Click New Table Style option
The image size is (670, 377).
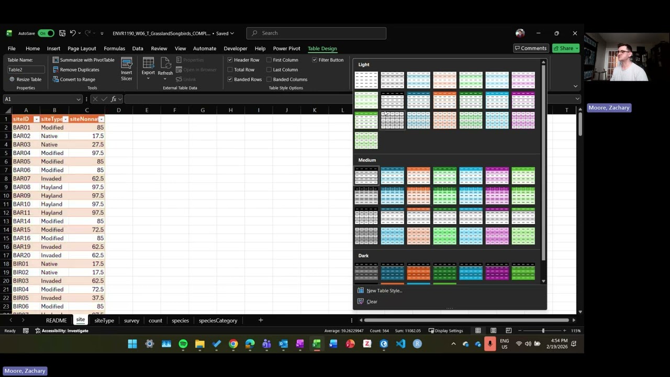tap(384, 291)
